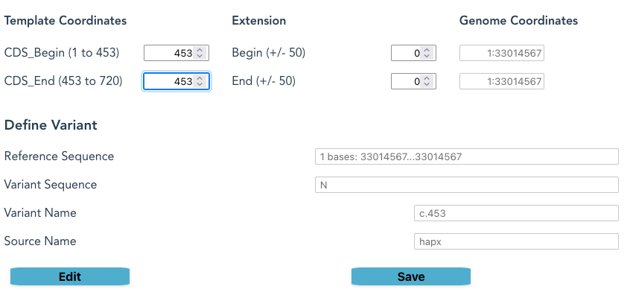Reduce the End extension with down arrow
Viewport: 627px width, 298px height.
[426, 84]
